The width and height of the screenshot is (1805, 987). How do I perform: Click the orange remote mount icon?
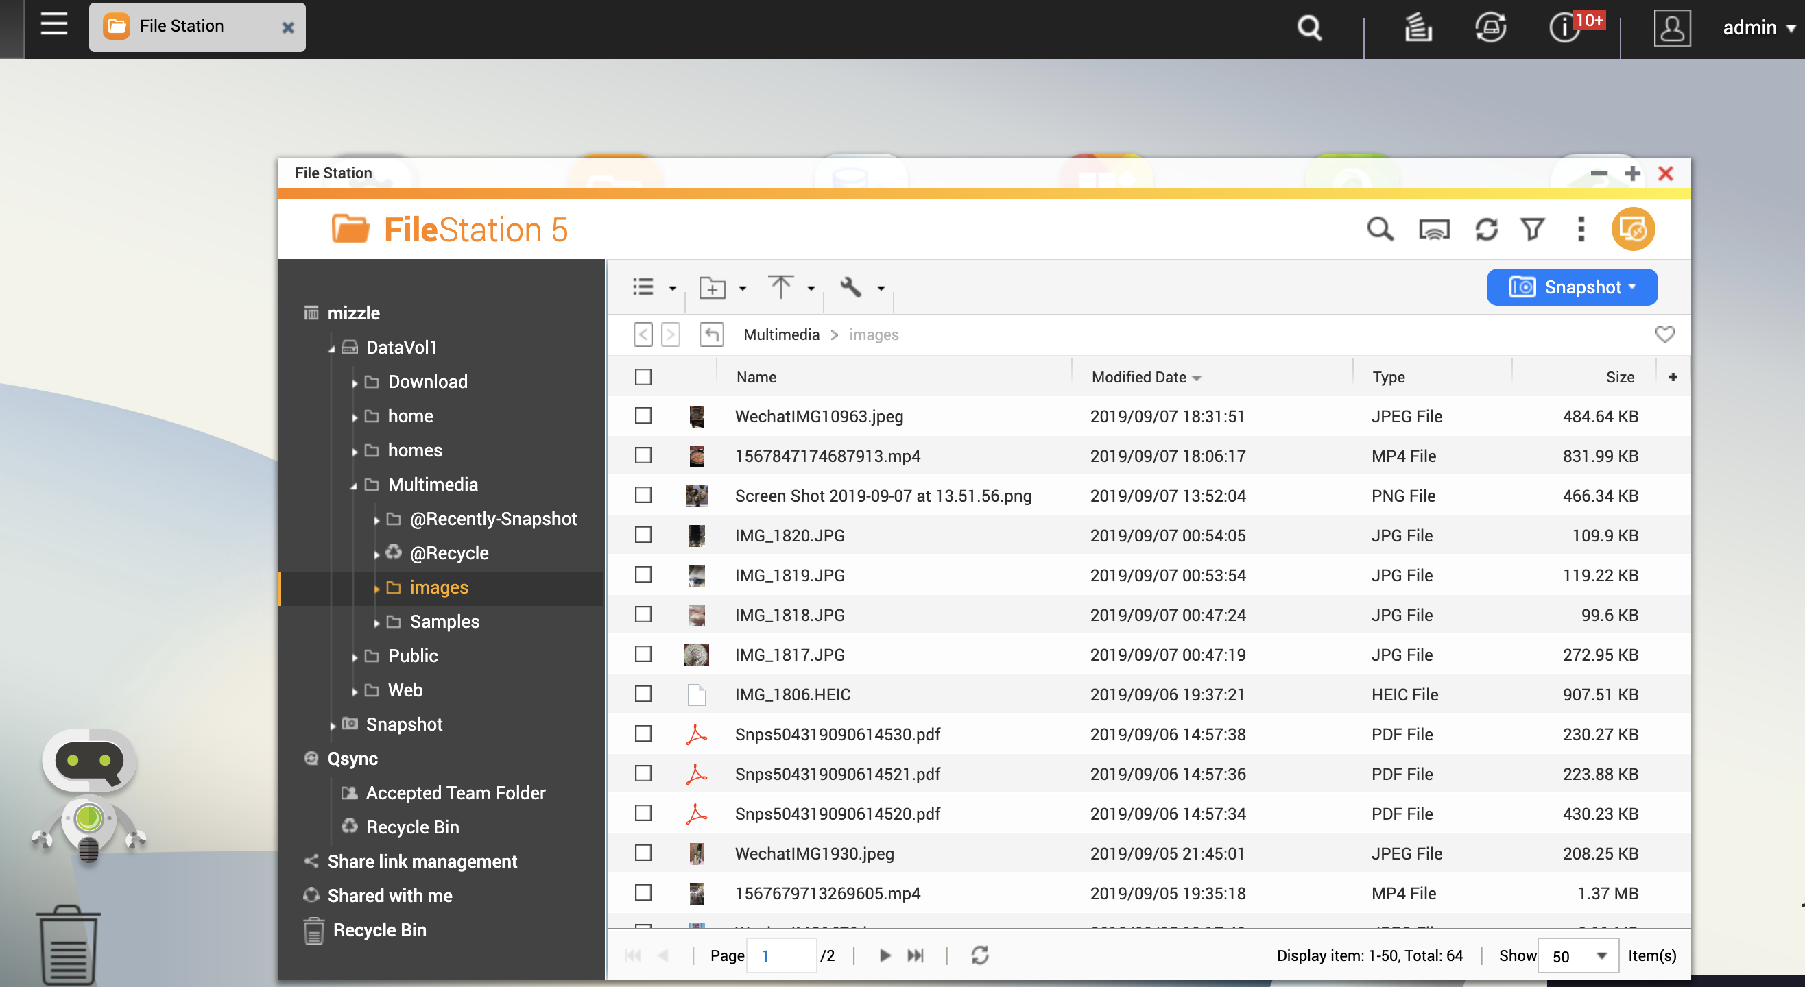click(x=1633, y=229)
